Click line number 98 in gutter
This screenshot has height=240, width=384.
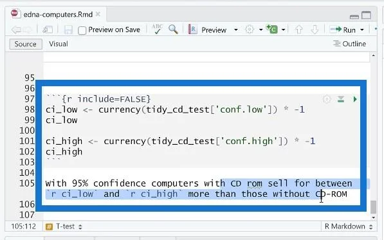point(30,109)
